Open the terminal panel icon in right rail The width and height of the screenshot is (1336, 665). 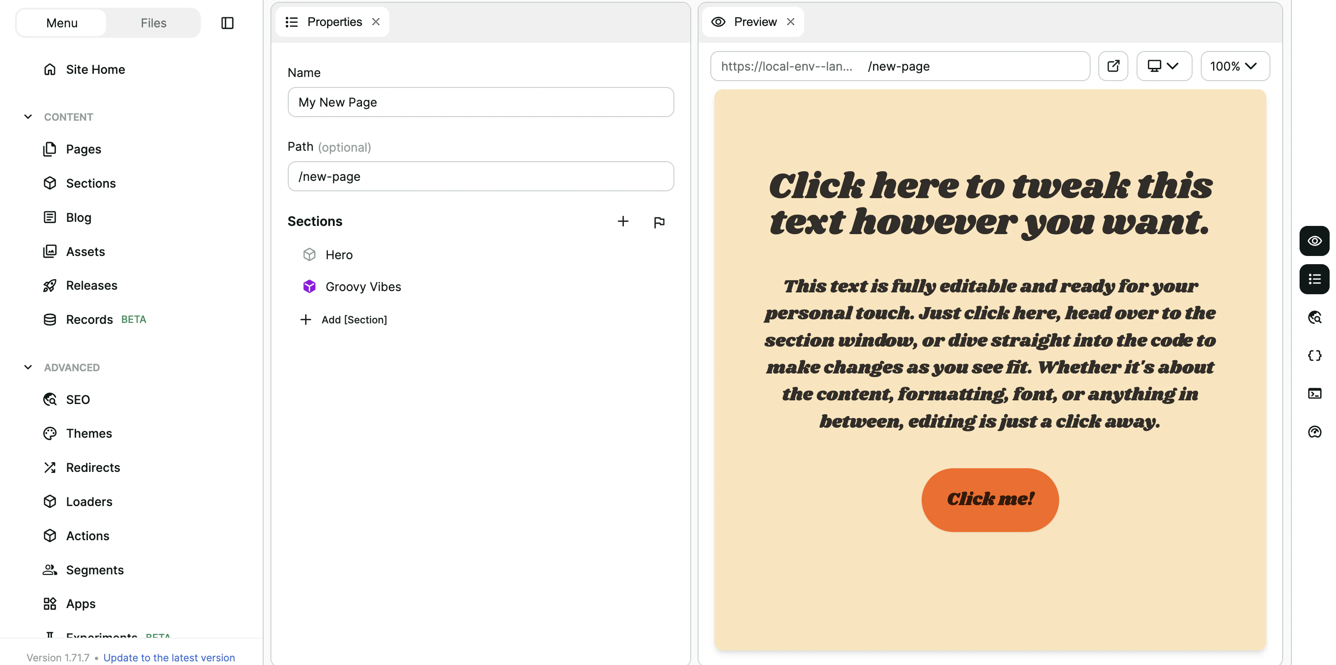(x=1314, y=394)
